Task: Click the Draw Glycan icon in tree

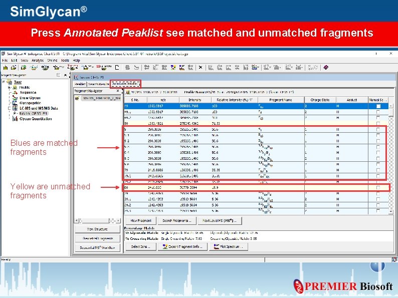Action: click(x=15, y=98)
